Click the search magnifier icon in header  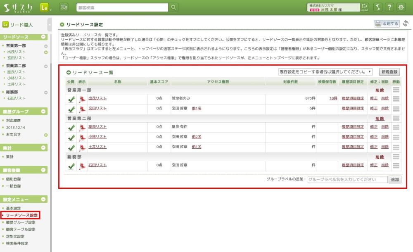pos(174,7)
